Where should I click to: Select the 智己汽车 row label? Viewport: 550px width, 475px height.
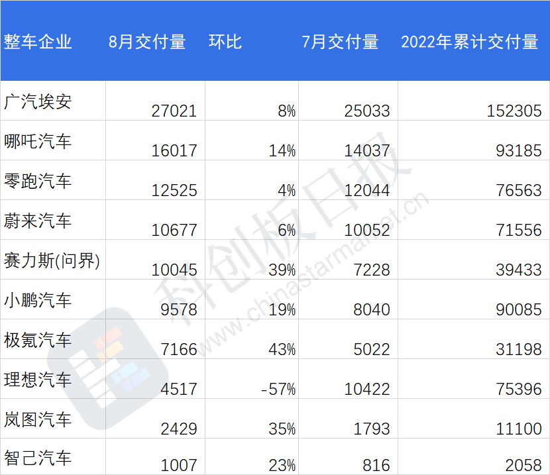38,458
